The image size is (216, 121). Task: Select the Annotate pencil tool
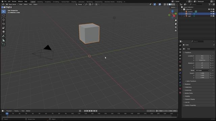pos(4,36)
